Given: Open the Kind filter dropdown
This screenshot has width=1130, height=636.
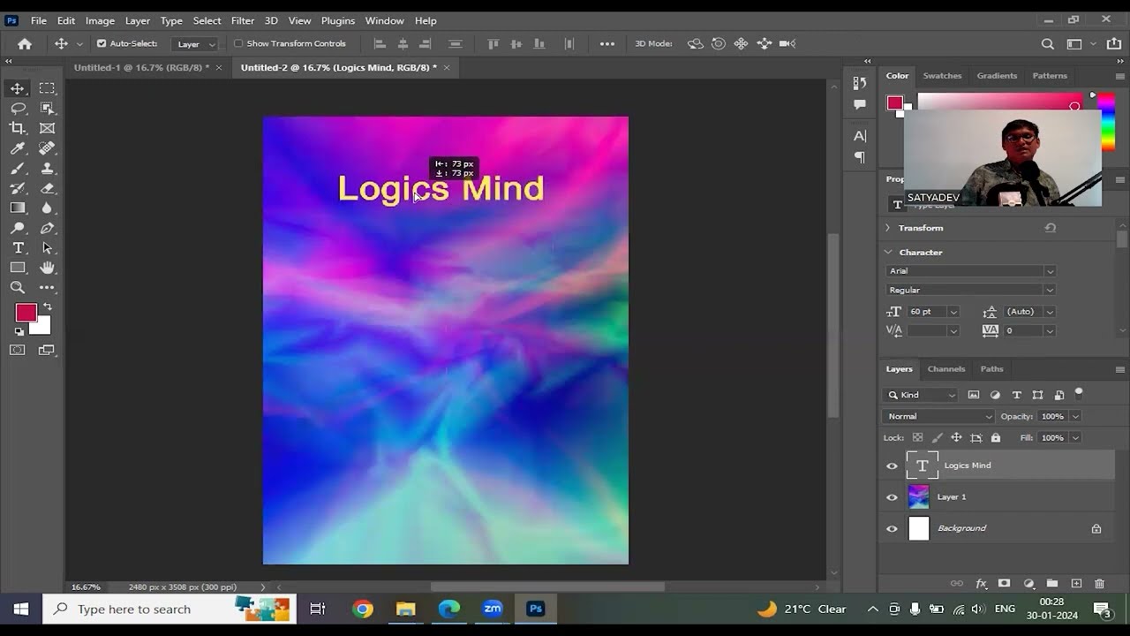Looking at the screenshot, I should [921, 395].
